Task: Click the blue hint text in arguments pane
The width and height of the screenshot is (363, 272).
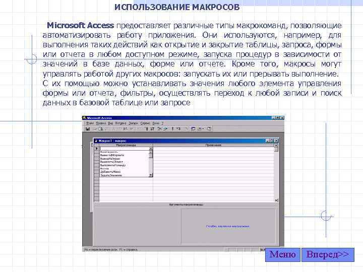Action: click(228, 226)
